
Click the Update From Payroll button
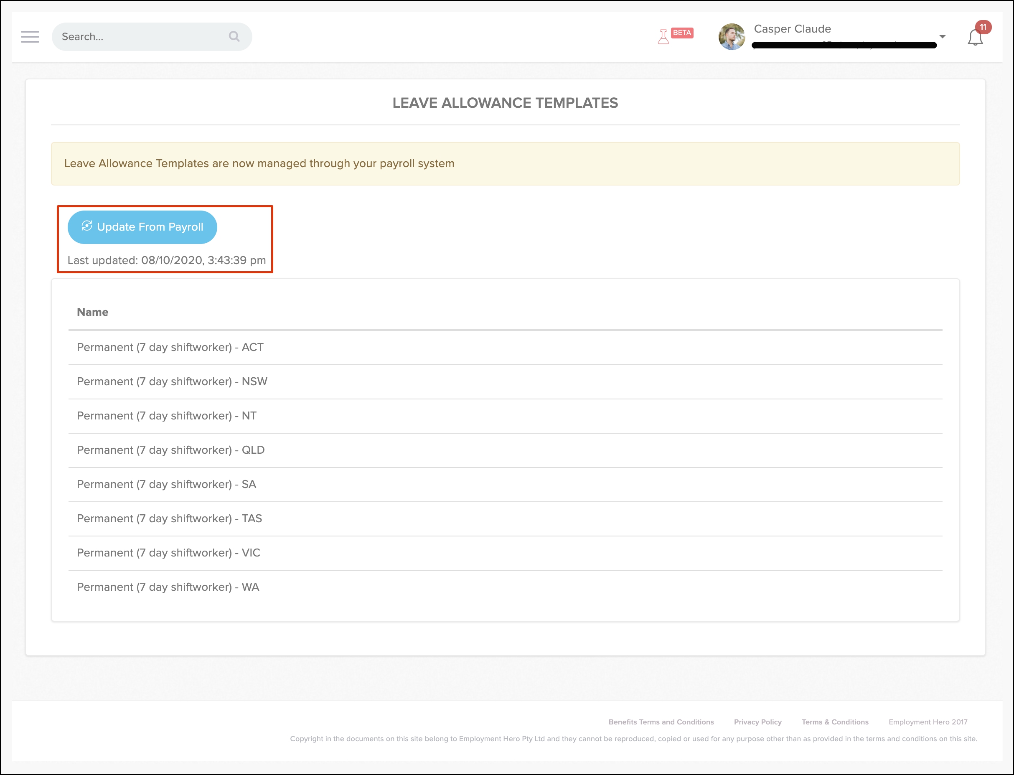click(142, 227)
